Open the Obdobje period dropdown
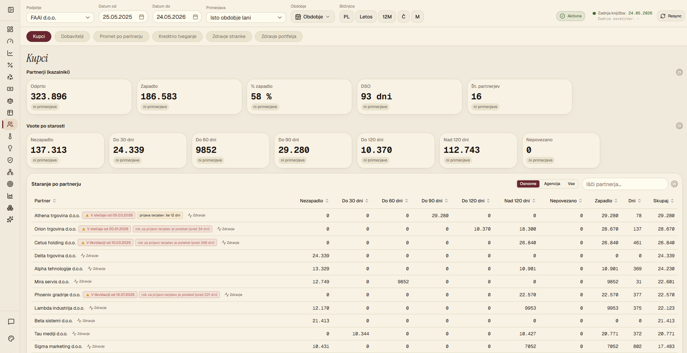Screen dimensions: 687x353 [313, 17]
